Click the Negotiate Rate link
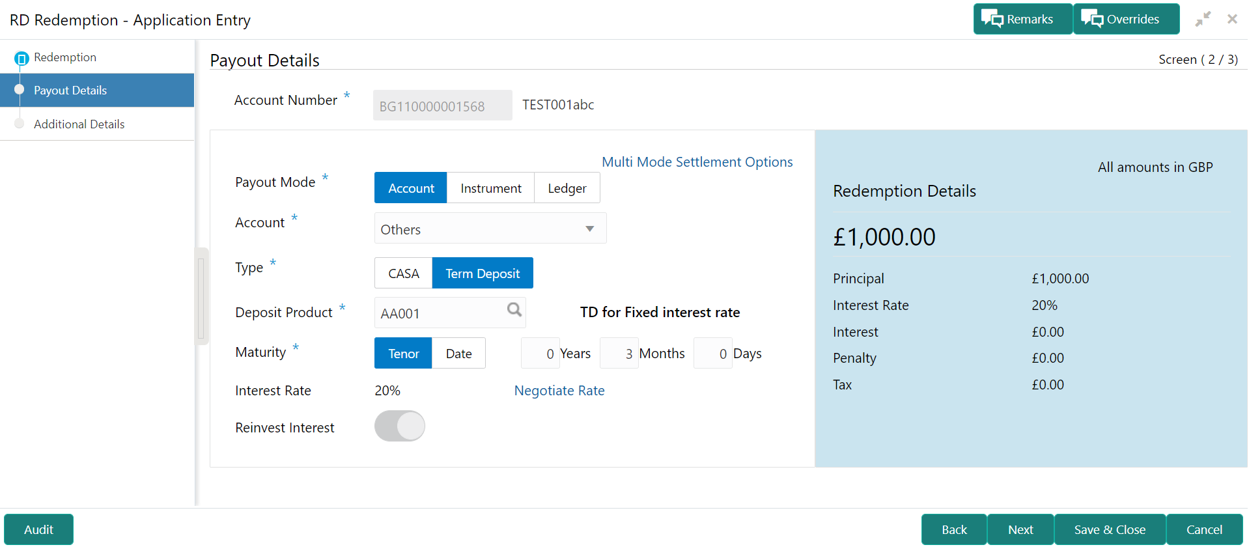This screenshot has height=547, width=1249. pos(559,391)
